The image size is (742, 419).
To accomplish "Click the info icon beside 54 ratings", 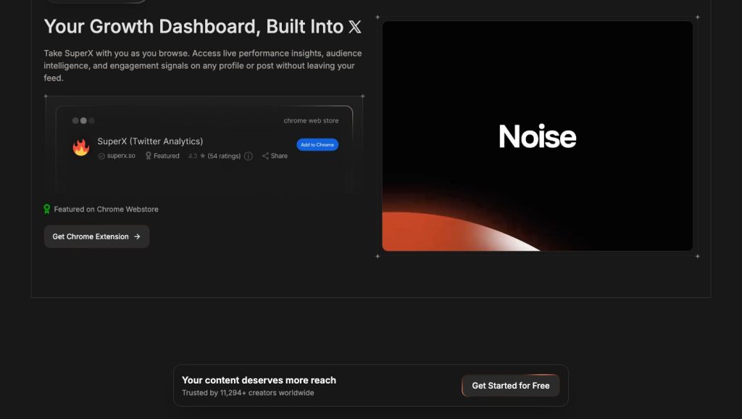I will (x=249, y=156).
